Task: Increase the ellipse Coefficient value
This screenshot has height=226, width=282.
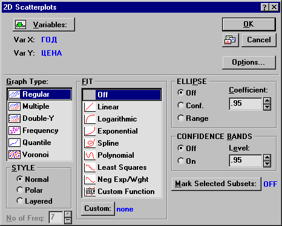Action: [267, 101]
